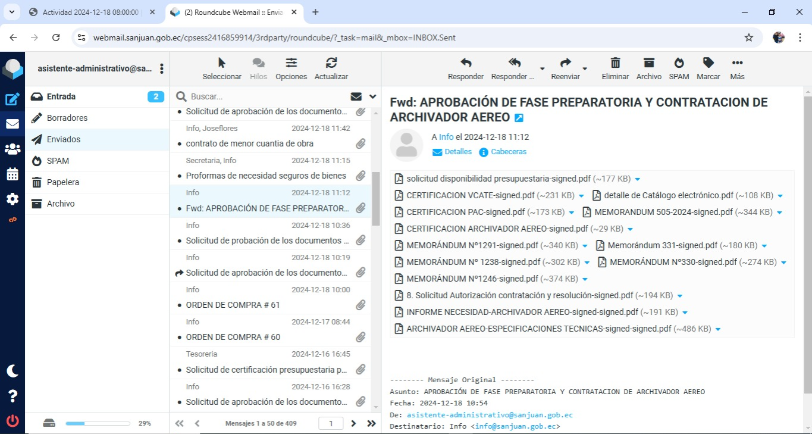The image size is (812, 434).
Task: Open the compose message icon in sidebar
Action: (12, 99)
